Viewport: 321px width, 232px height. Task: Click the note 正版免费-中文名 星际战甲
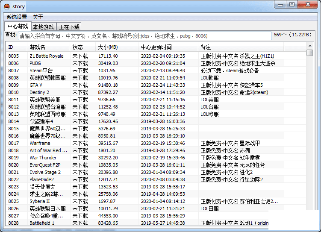pos(230,143)
